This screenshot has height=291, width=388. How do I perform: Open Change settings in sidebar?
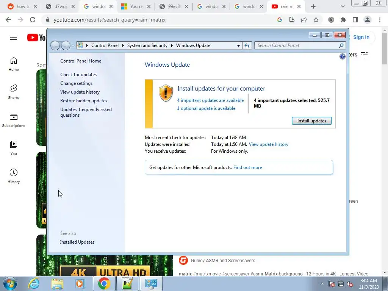(x=76, y=83)
